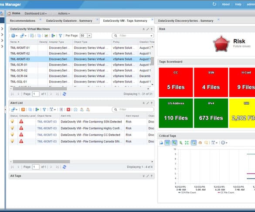The height and width of the screenshot is (212, 255).
Task: Edit the DataGravity Virtual Machines widget
Action: 147,29
